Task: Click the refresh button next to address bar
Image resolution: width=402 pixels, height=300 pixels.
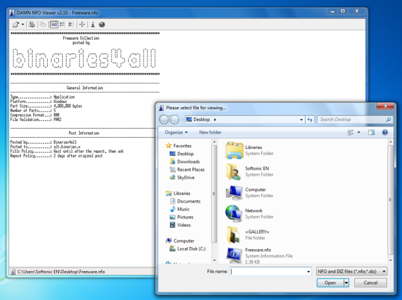Action: (310, 120)
